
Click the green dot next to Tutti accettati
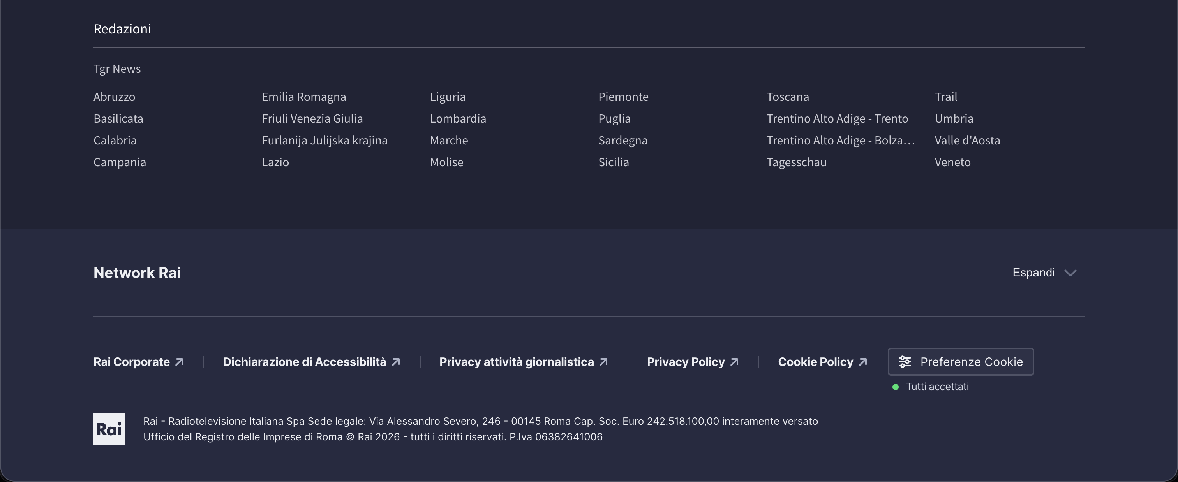pyautogui.click(x=896, y=387)
